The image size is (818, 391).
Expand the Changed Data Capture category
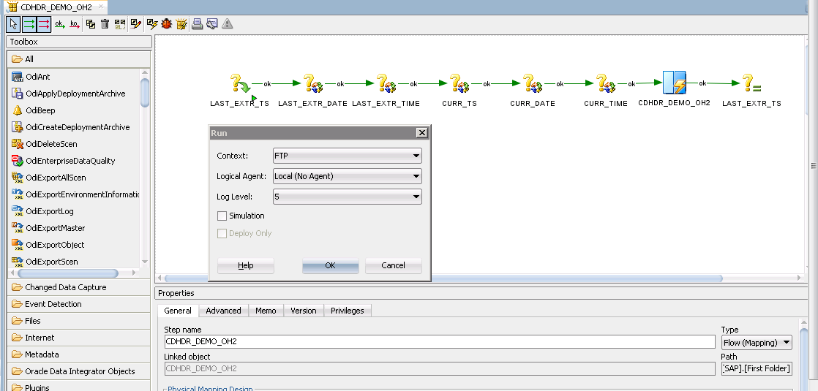pyautogui.click(x=79, y=287)
